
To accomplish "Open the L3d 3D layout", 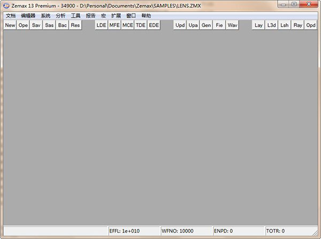I will 272,25.
